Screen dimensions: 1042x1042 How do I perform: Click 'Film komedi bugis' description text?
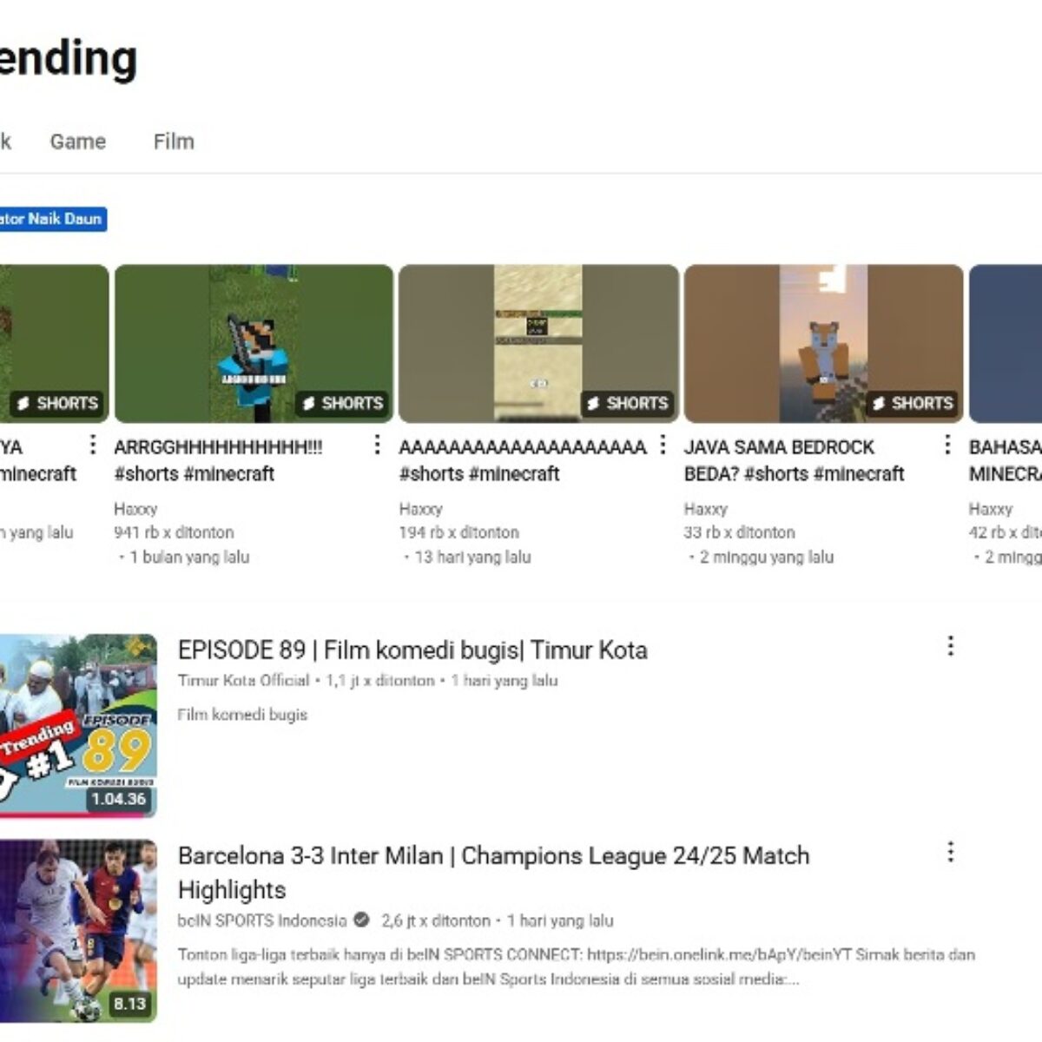(242, 715)
